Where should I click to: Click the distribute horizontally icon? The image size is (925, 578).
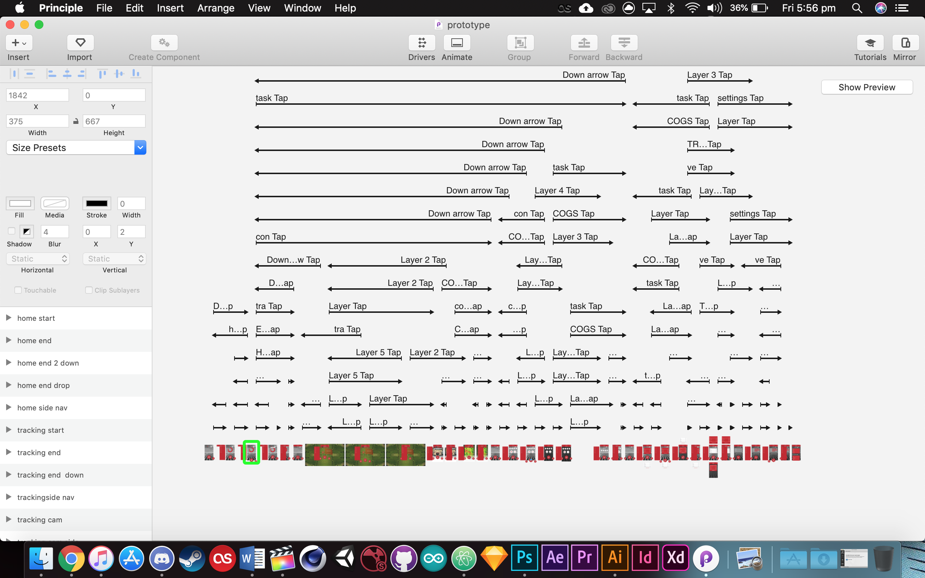pos(14,73)
